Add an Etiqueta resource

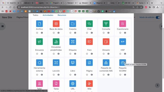73,42
